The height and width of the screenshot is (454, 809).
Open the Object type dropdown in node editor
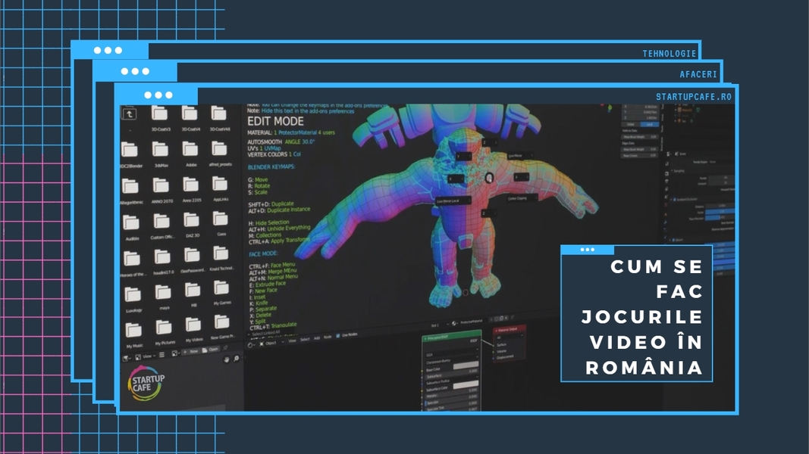click(269, 341)
